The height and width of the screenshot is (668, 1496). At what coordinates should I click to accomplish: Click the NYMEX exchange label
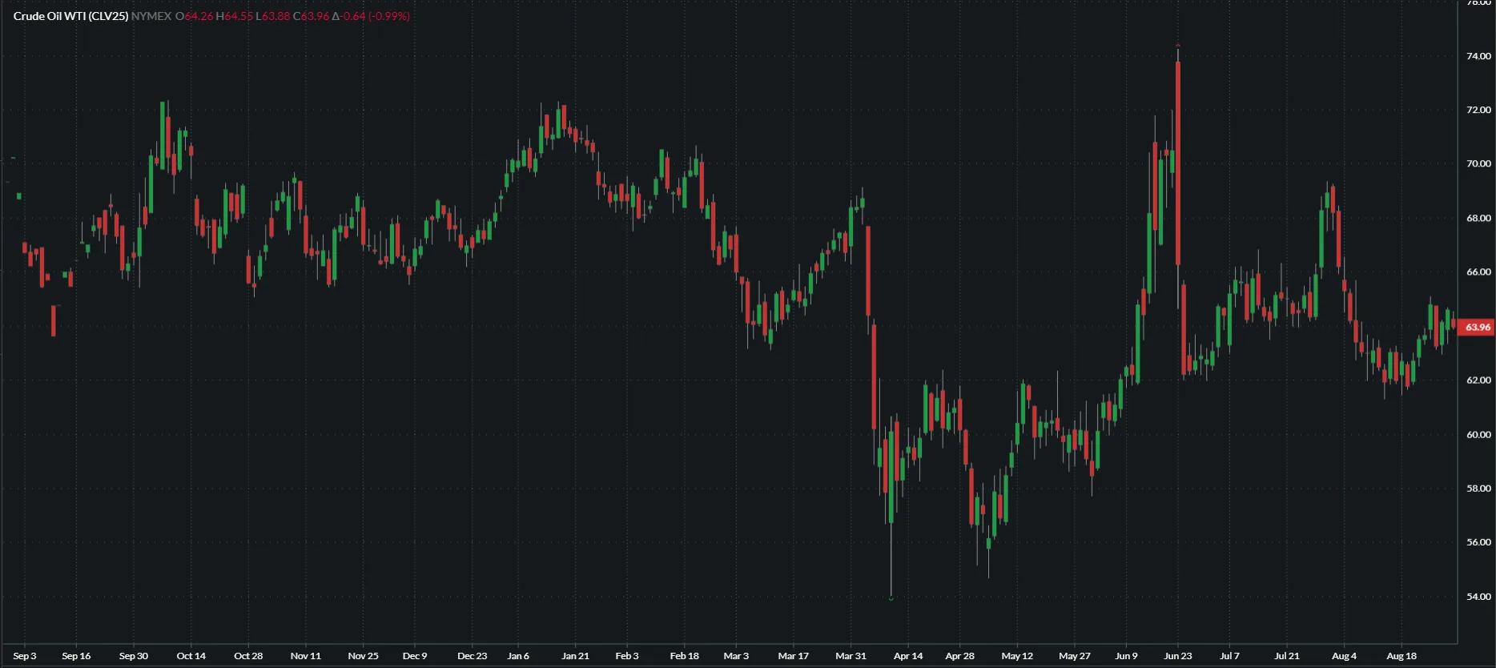pos(151,16)
